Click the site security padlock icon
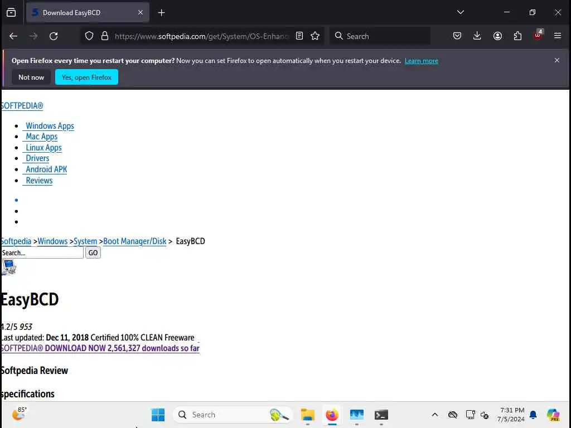Screen dimensions: 571x428 point(105,36)
